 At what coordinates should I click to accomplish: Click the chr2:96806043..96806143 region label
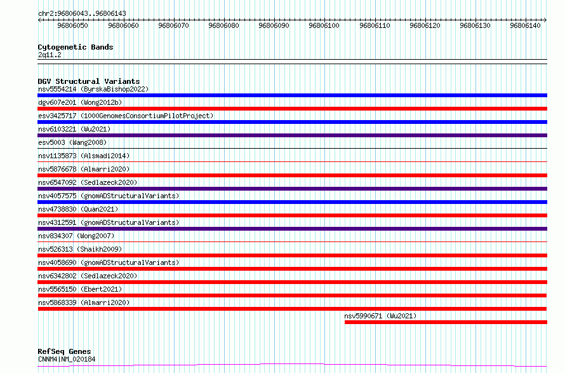(82, 13)
